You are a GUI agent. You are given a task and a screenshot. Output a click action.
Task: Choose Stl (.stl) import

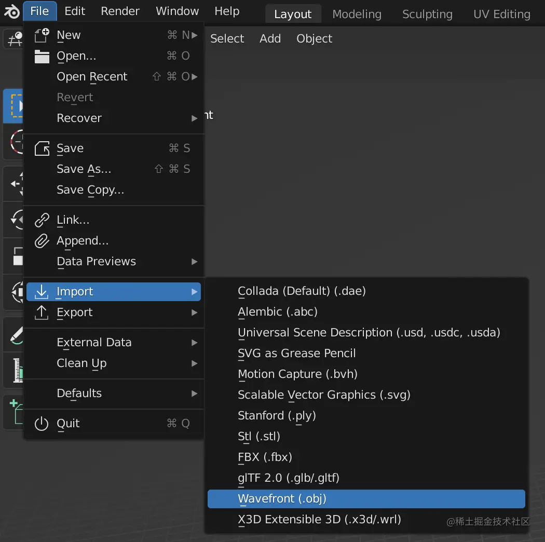pyautogui.click(x=366, y=437)
